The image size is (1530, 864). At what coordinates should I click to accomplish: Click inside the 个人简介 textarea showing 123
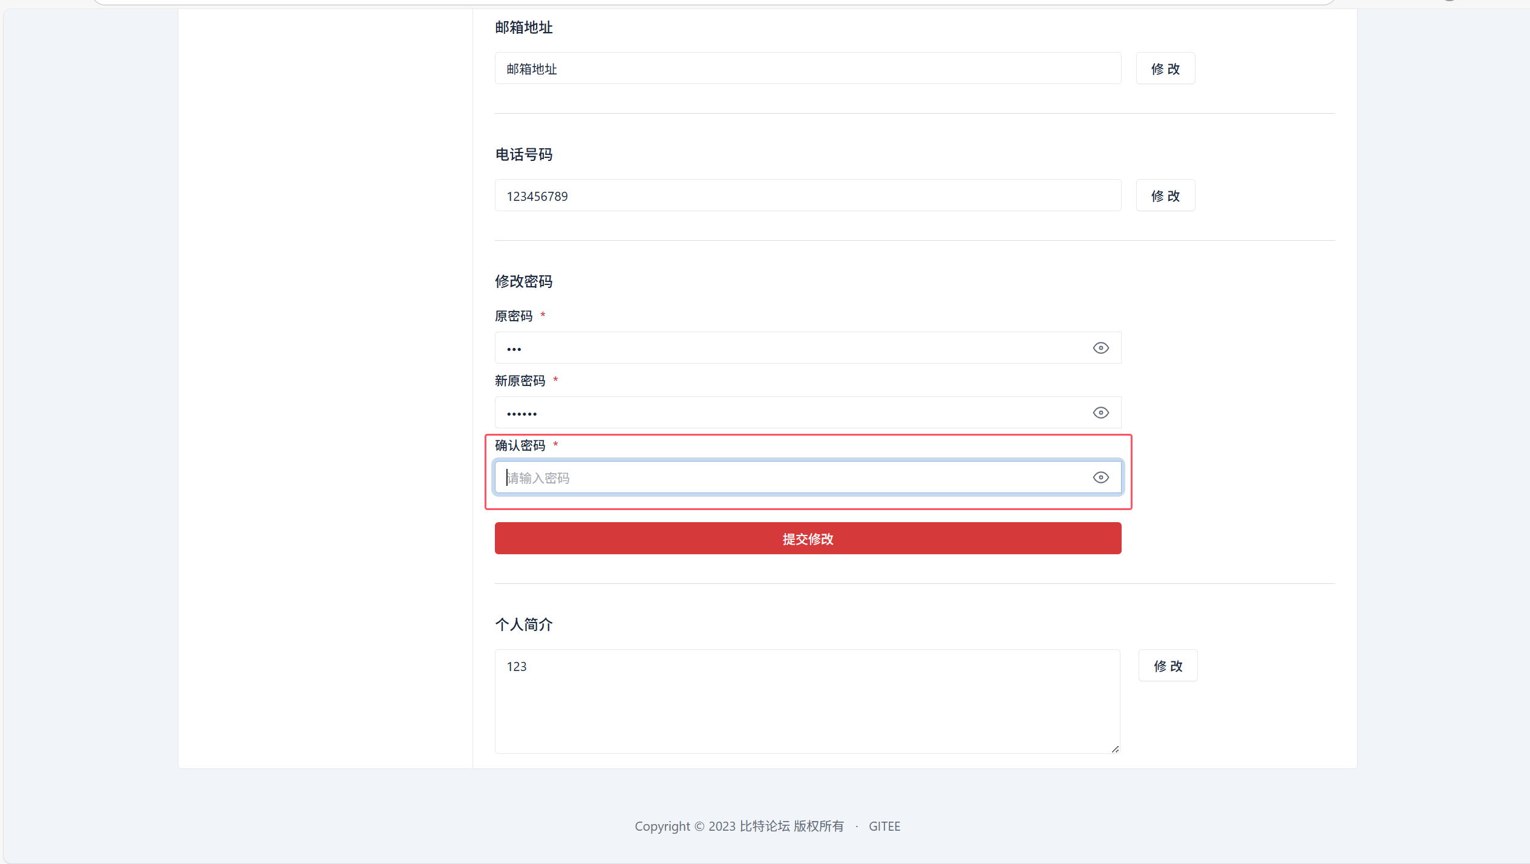point(807,702)
